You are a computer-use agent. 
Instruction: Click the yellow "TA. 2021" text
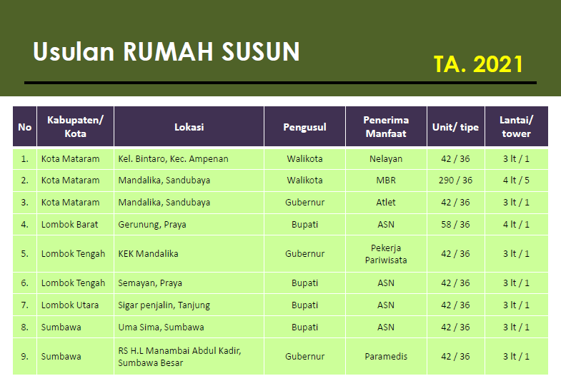478,64
